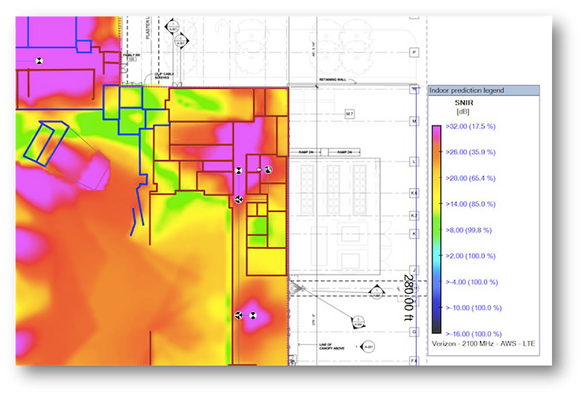Click the dark bottom end of the legend color bar
Viewport: 583px width, 397px height.
pyautogui.click(x=436, y=327)
